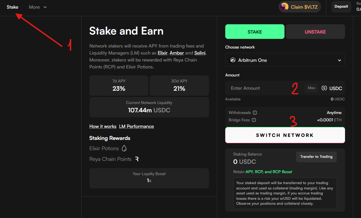Click the Reya logo icon beside Stake

pos(4,7)
